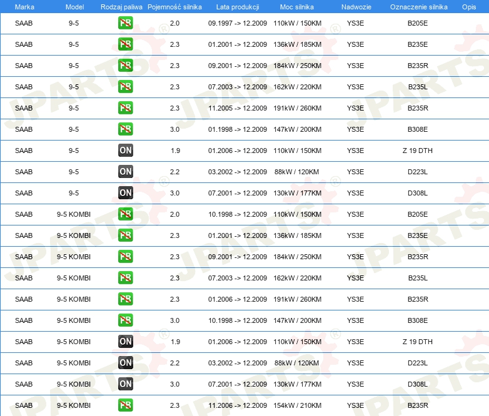Click the petrol icon in the 9-5 184kW B235R row
This screenshot has width=489, height=416.
click(125, 66)
